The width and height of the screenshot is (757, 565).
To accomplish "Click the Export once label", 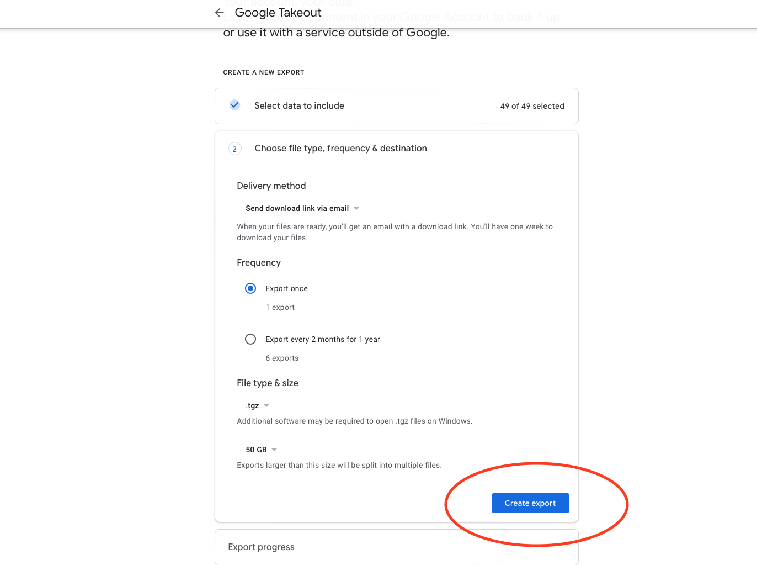I will point(286,288).
